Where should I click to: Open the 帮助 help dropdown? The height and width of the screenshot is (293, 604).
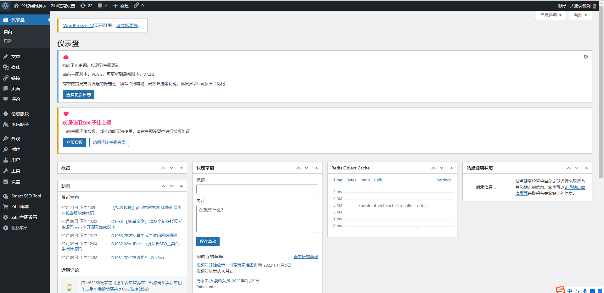(x=580, y=15)
